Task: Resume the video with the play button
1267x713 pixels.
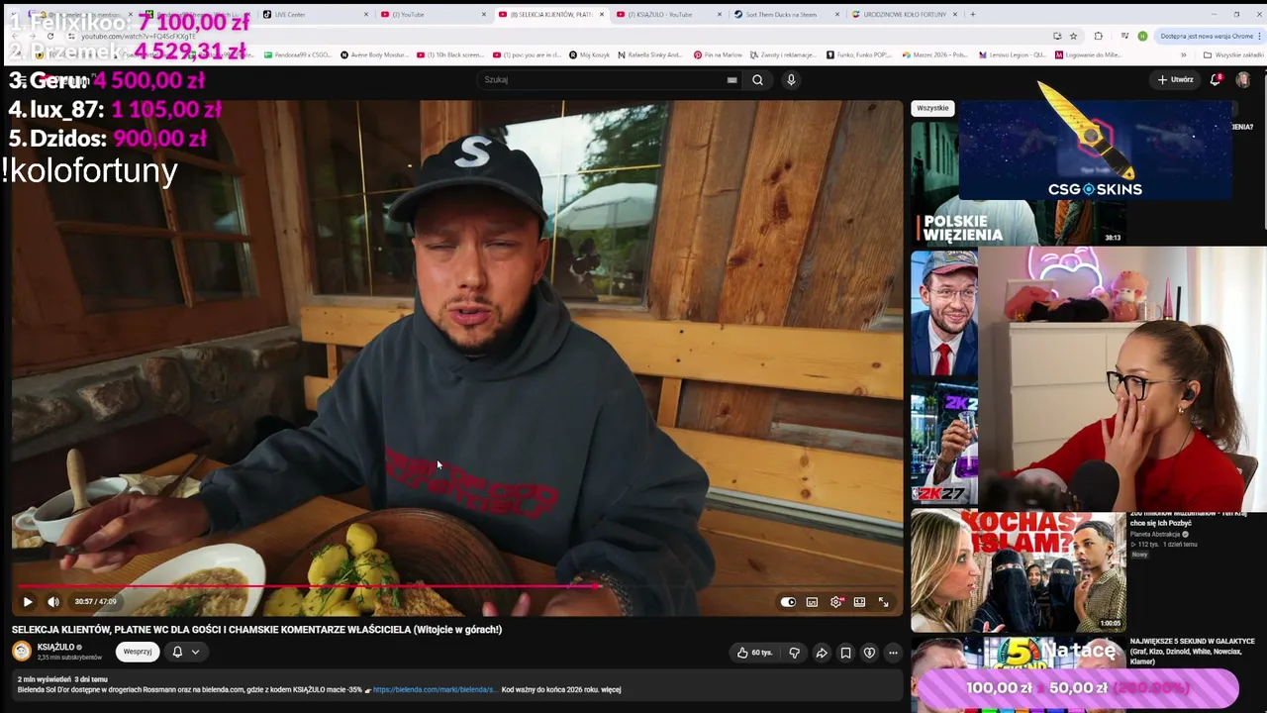Action: (28, 601)
